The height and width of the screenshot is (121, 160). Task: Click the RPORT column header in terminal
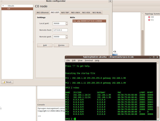[x=150, y=92]
